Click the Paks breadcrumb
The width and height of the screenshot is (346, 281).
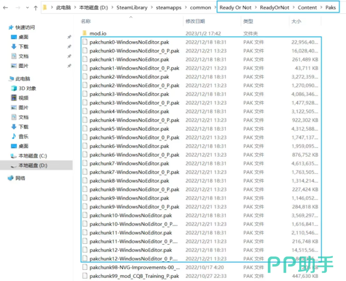tap(330, 8)
